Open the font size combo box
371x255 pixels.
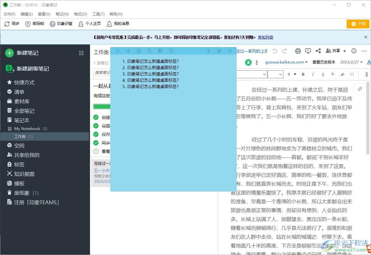(276, 74)
